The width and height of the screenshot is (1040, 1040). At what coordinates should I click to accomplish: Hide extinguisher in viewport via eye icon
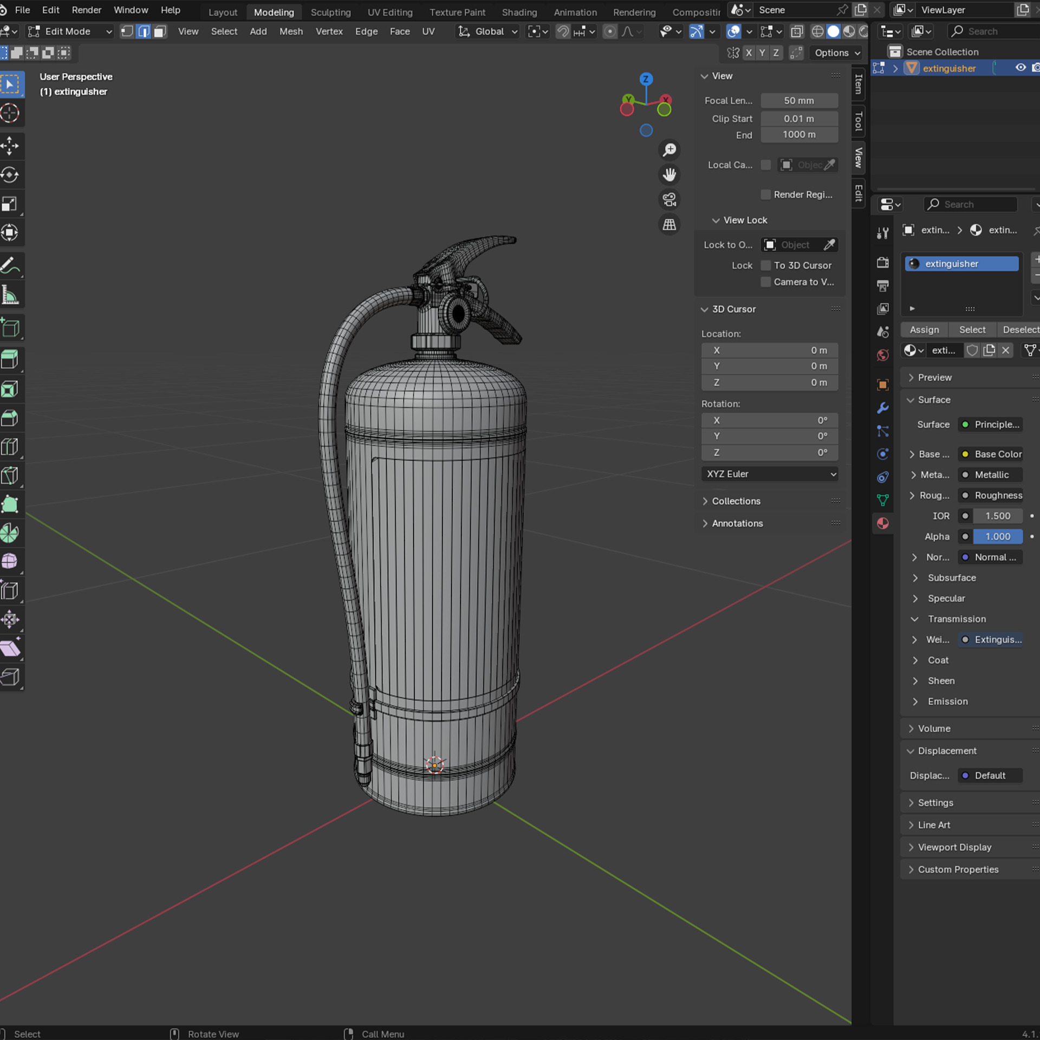(1020, 68)
